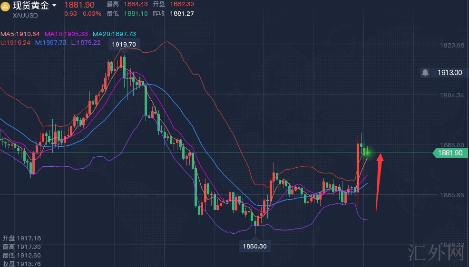The width and height of the screenshot is (469, 267).
Task: Click the 1850.30 low price marker
Action: (254, 247)
